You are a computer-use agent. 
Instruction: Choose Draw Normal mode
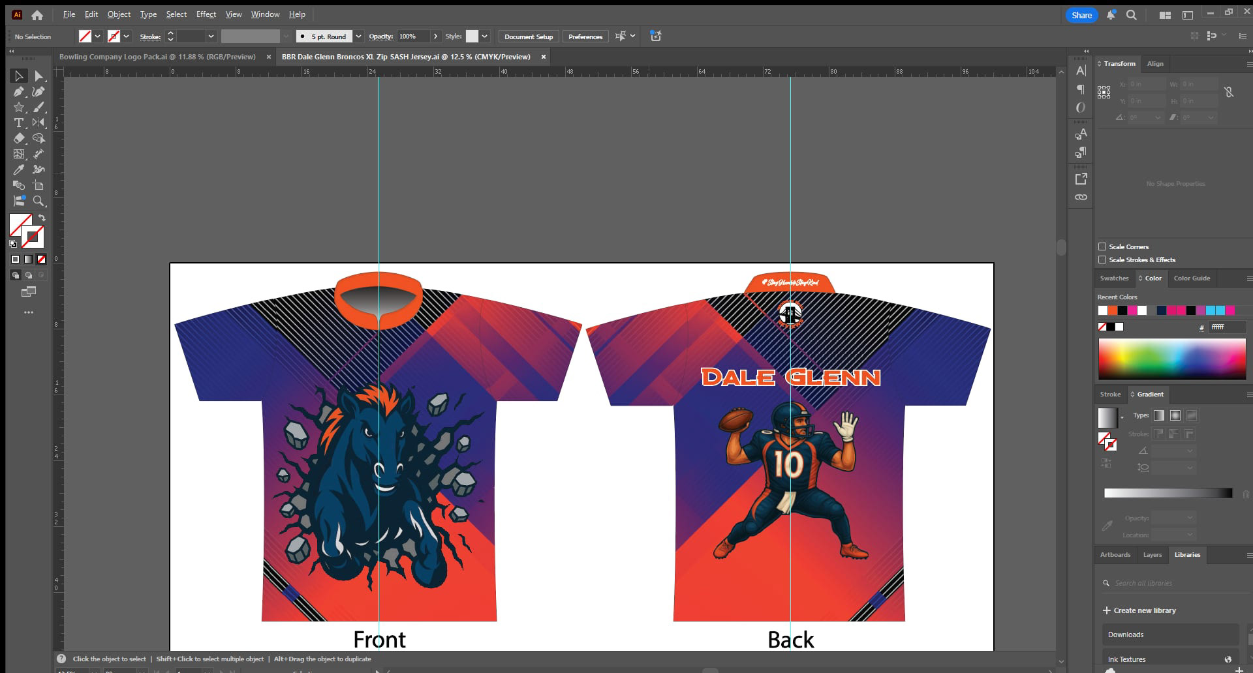pos(16,275)
